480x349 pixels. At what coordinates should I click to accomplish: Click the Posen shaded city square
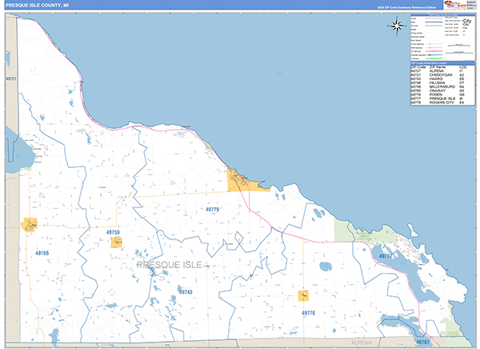(304, 295)
